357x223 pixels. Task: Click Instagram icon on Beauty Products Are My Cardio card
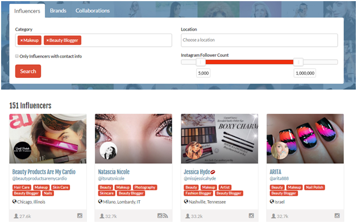(80, 216)
